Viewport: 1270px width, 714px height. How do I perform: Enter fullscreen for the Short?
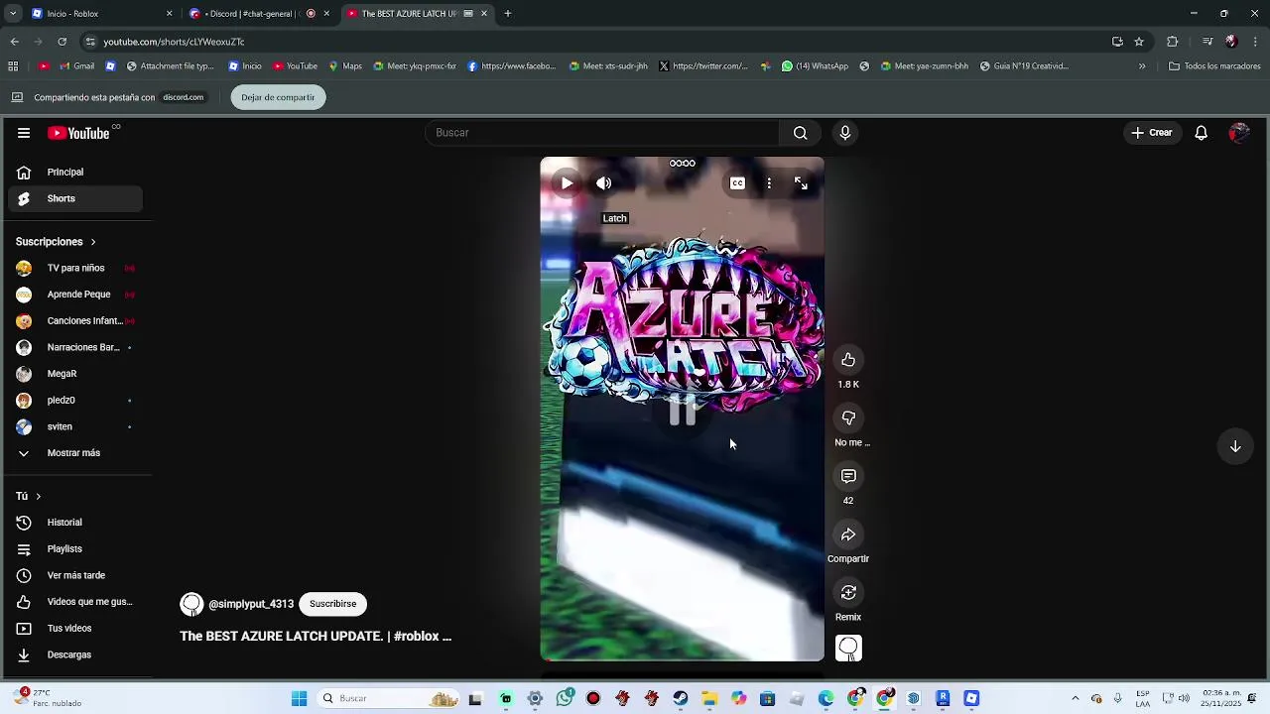point(801,183)
